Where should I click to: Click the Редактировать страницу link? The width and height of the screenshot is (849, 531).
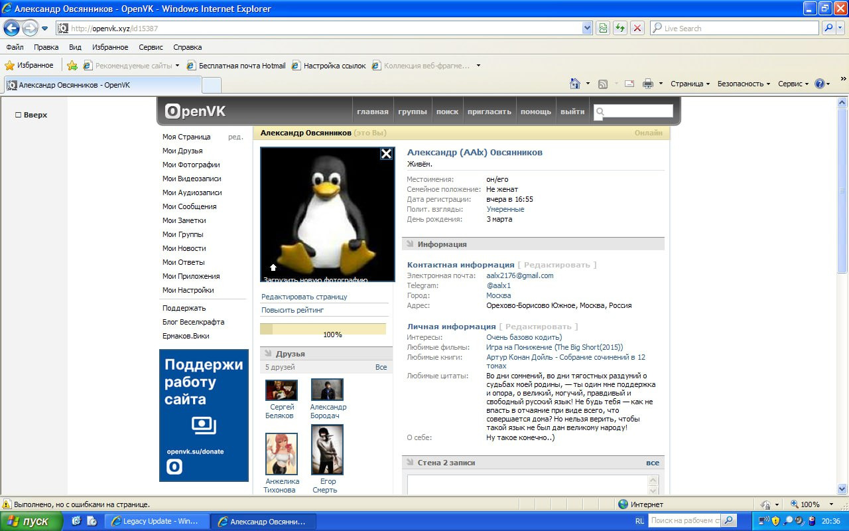304,297
